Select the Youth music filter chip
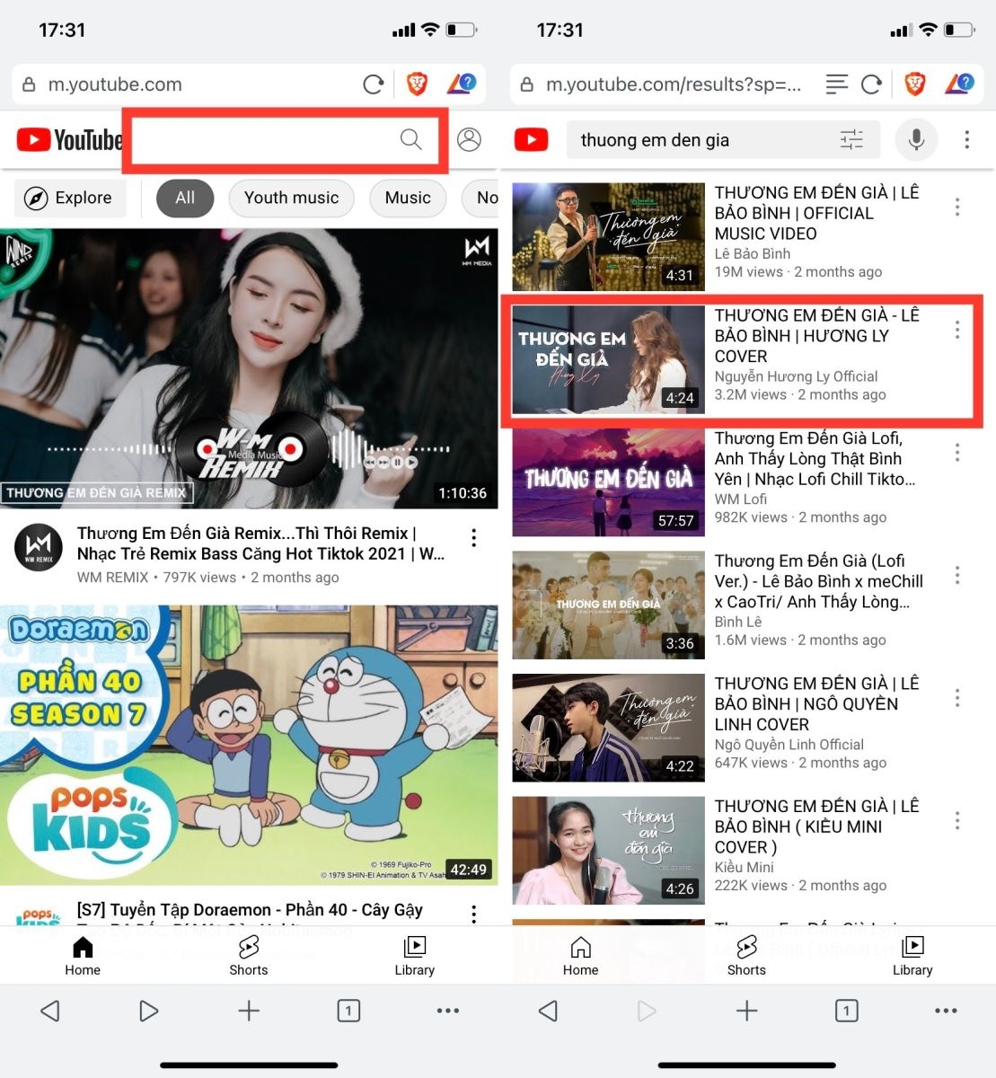Image resolution: width=996 pixels, height=1078 pixels. tap(291, 198)
